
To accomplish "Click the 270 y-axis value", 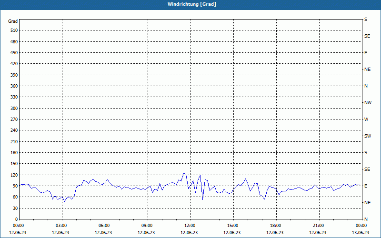I will point(14,119).
